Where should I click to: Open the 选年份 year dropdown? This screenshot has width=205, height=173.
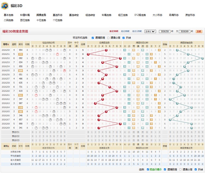tap(150, 31)
